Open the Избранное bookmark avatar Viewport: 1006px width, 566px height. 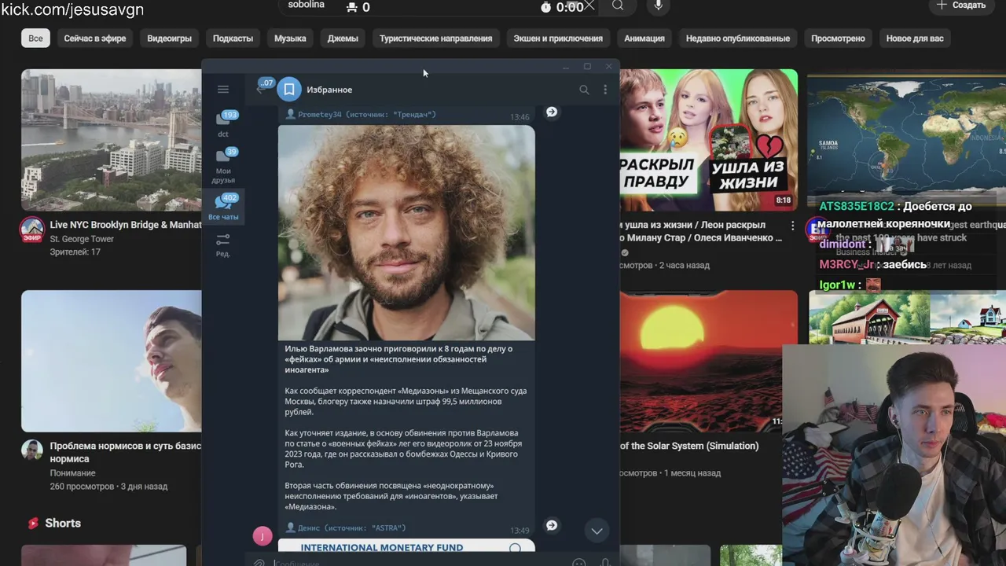click(x=289, y=90)
